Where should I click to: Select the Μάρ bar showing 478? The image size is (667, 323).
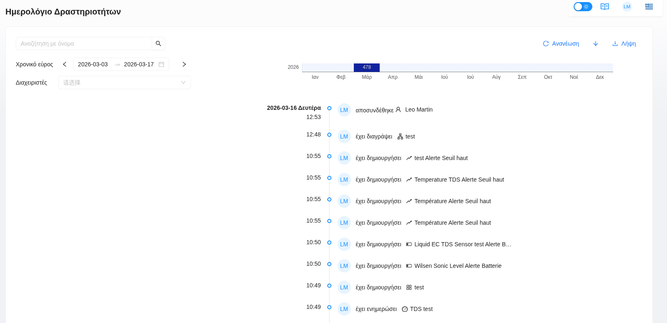coord(367,68)
